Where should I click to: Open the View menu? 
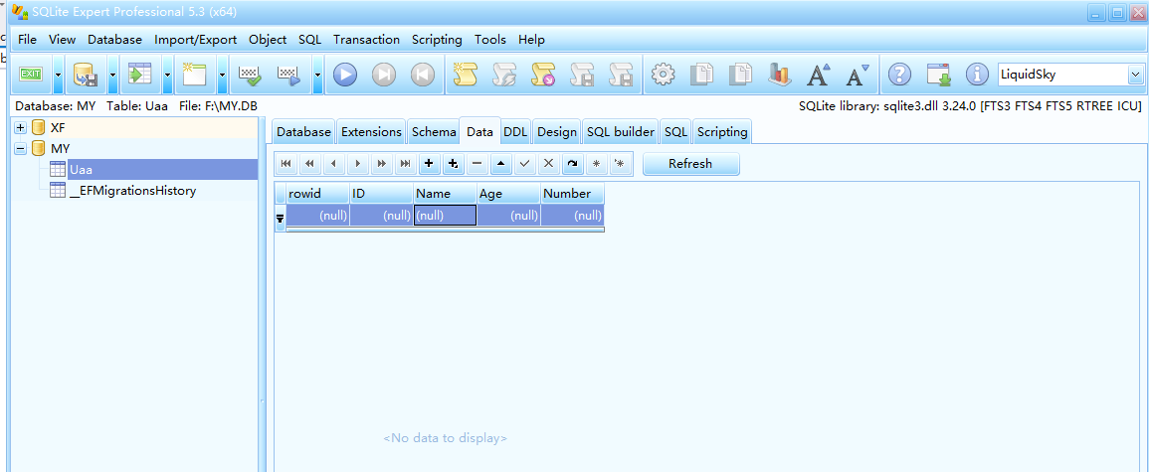pyautogui.click(x=63, y=40)
